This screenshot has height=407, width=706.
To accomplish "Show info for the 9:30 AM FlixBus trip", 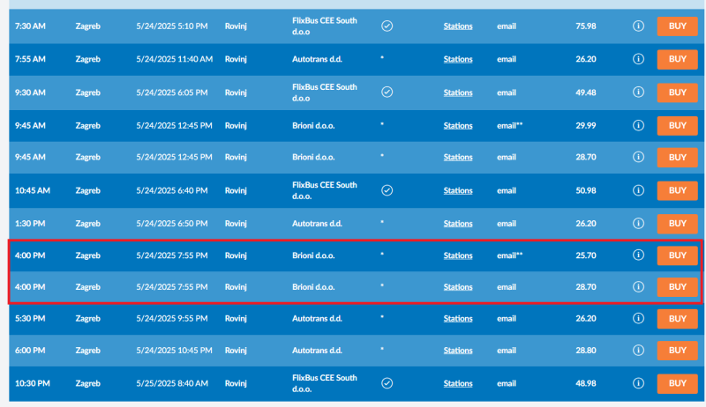I will [638, 92].
